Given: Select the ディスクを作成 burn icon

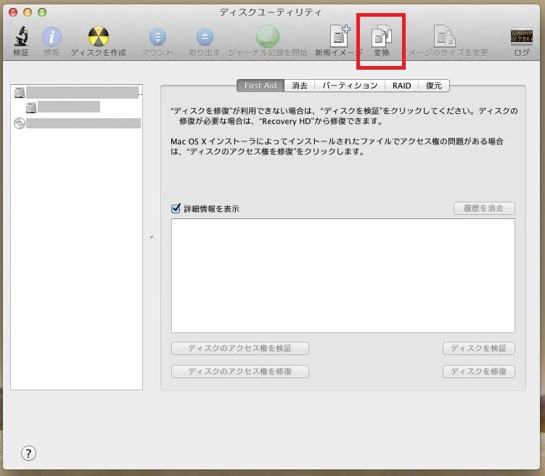Looking at the screenshot, I should click(99, 36).
